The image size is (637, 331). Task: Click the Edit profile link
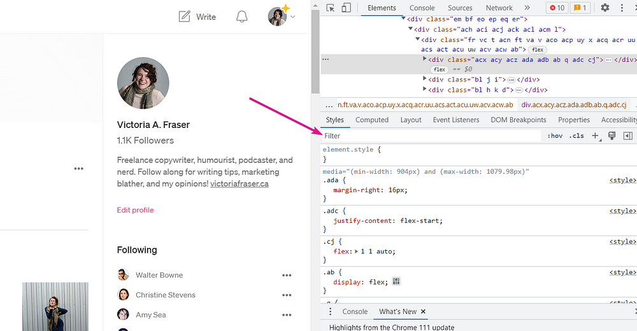135,210
